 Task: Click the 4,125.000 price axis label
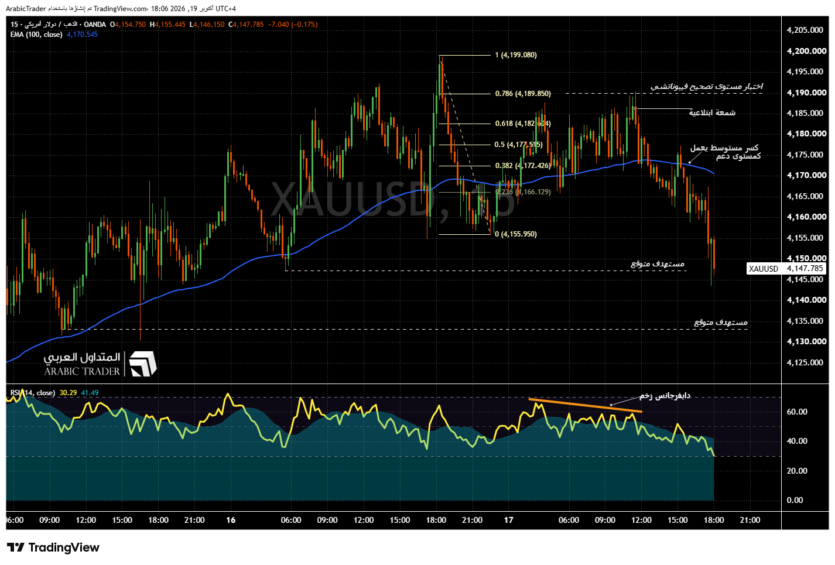(806, 362)
